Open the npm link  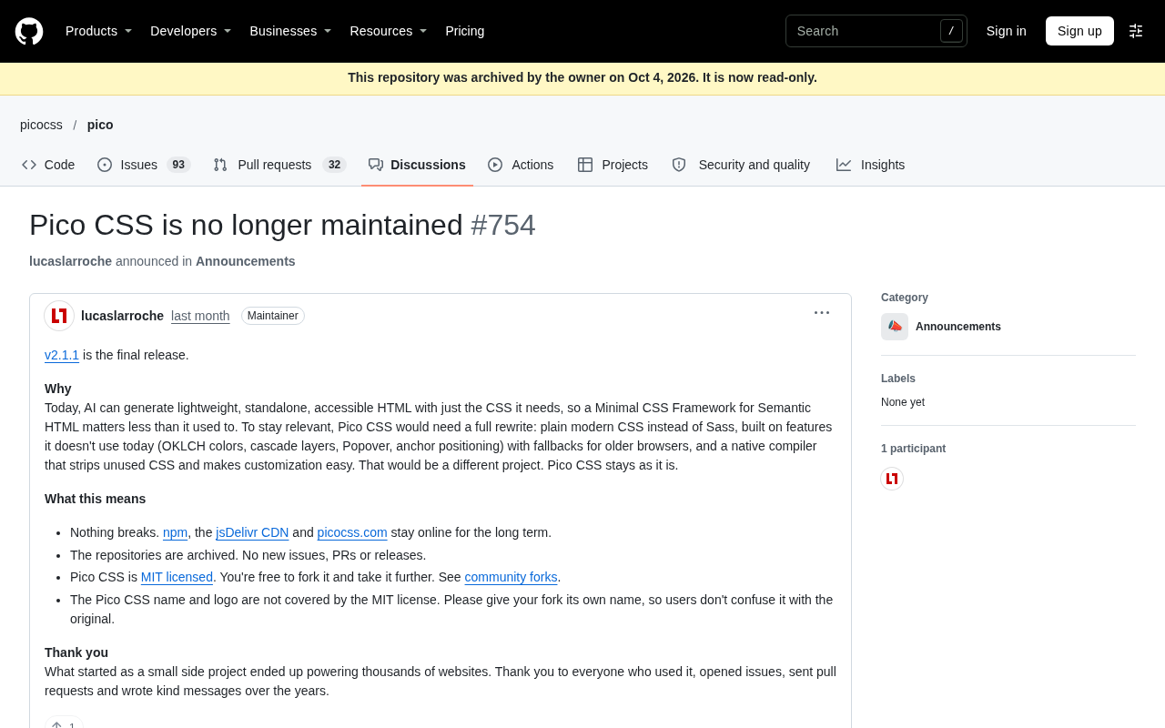click(175, 532)
